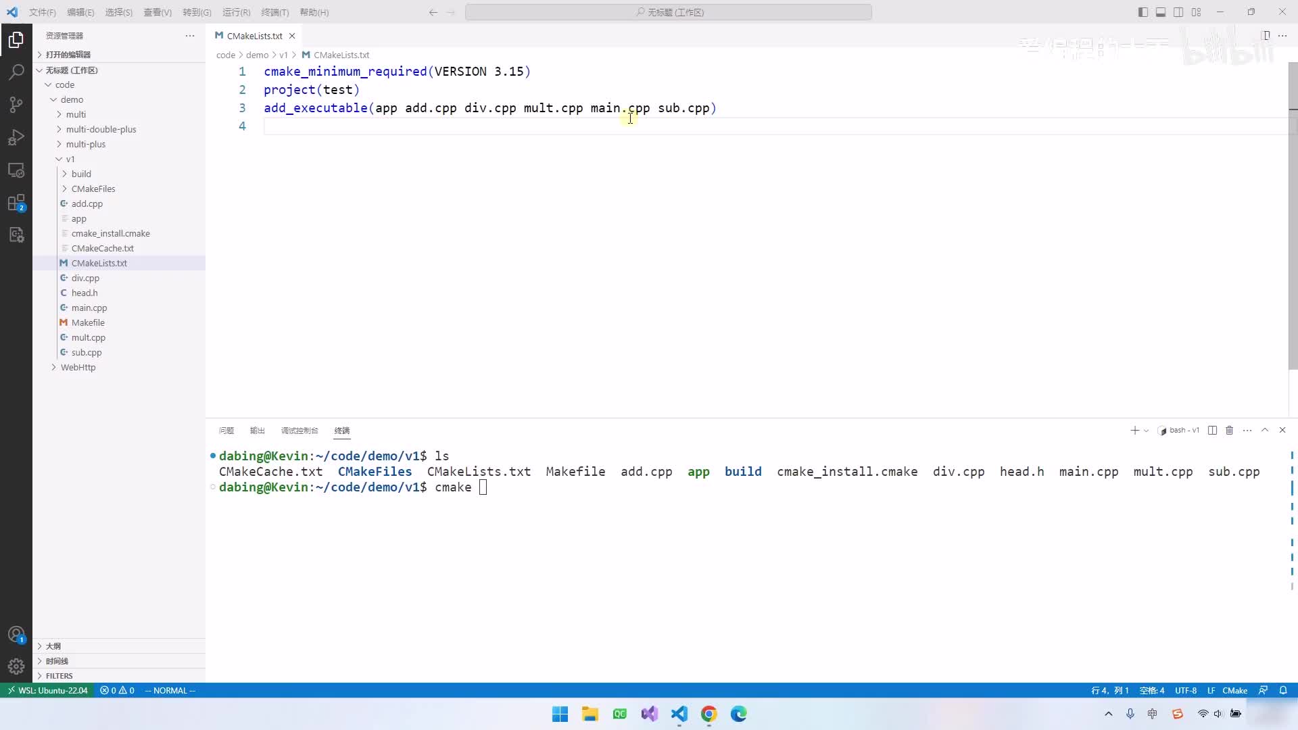Image resolution: width=1298 pixels, height=730 pixels.
Task: Toggle the panel layout visibility
Action: coord(1161,12)
